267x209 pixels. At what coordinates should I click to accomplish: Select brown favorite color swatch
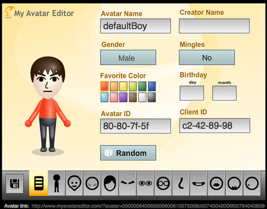[133, 97]
